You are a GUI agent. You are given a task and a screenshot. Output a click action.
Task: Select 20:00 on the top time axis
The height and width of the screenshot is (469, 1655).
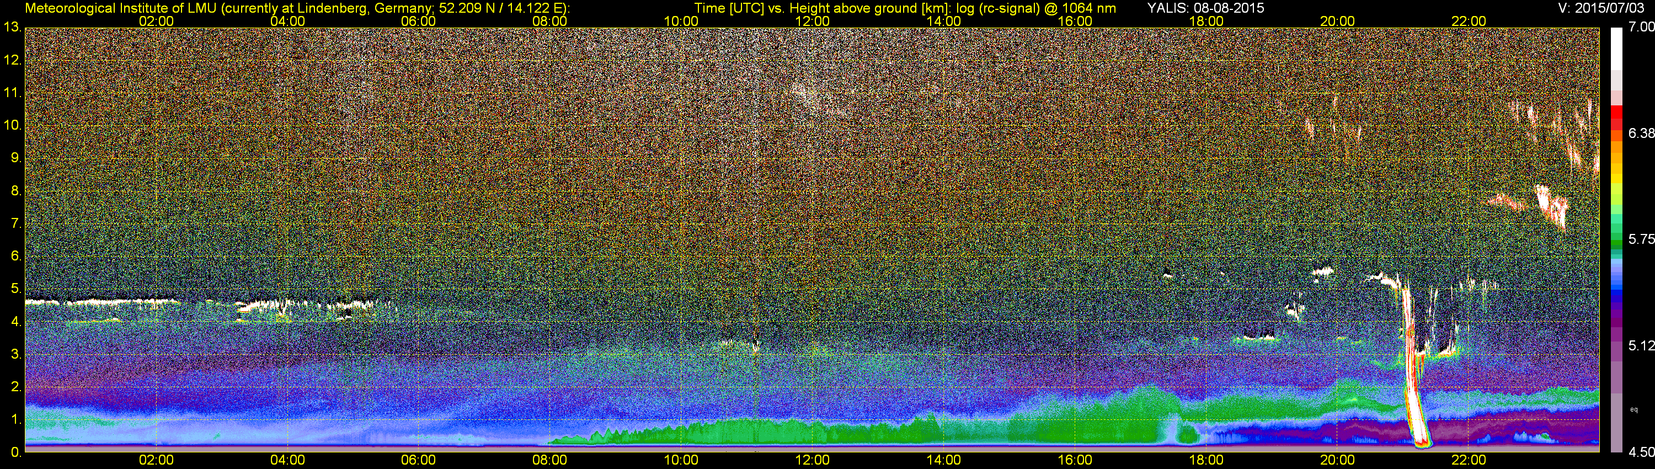coord(1337,21)
